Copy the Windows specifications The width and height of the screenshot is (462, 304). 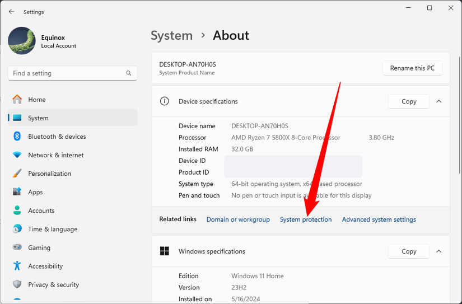pos(409,251)
